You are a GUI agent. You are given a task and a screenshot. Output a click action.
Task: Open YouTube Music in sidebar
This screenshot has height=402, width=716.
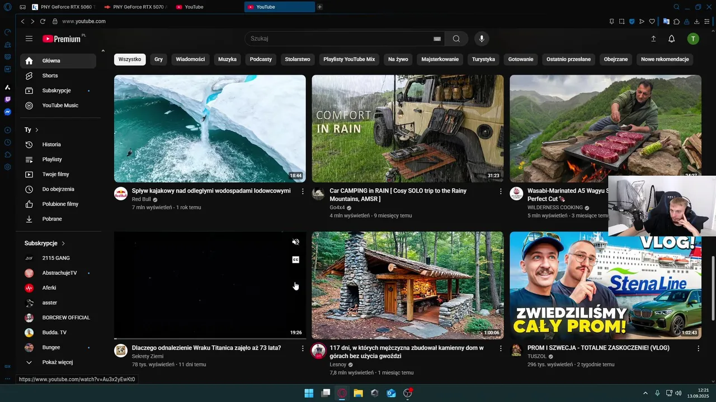pyautogui.click(x=58, y=106)
